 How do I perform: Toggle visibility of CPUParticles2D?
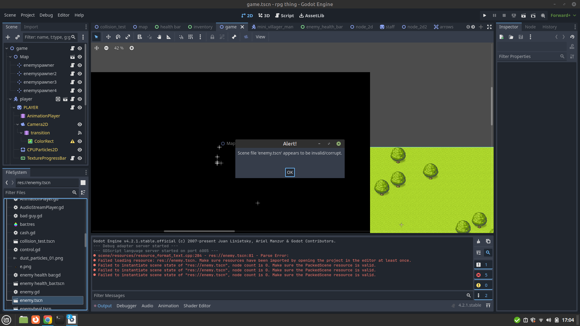80,150
